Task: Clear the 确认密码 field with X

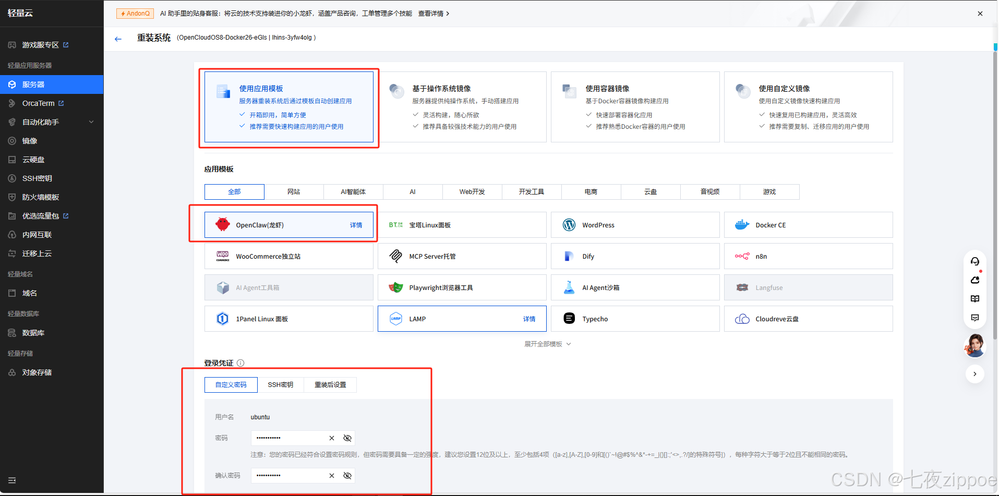Action: coord(332,476)
